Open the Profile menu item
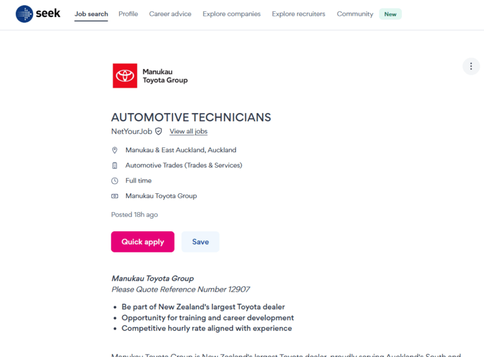The image size is (484, 357). coord(128,14)
